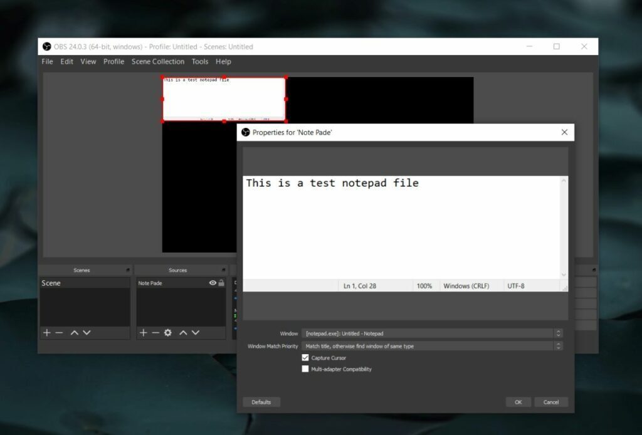Unlock the Note Pade source with lock icon
This screenshot has width=642, height=435.
click(x=222, y=283)
